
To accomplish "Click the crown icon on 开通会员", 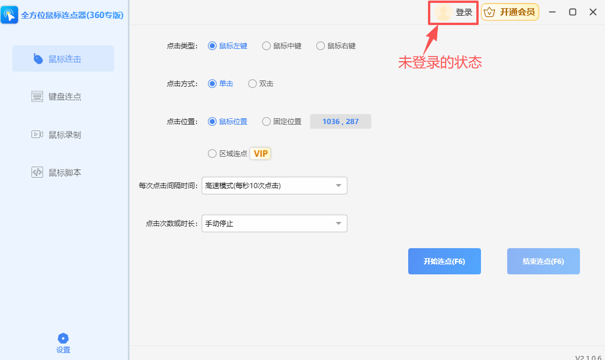I will 490,12.
